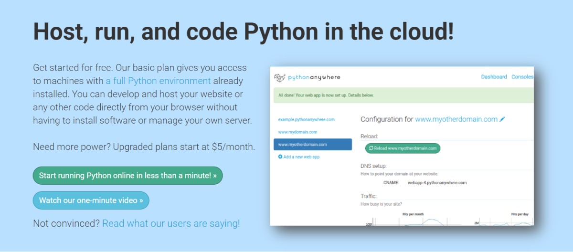Open the 'a full Python environment' link
The image size is (573, 252).
159,81
